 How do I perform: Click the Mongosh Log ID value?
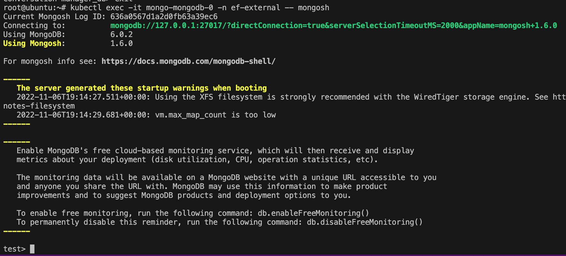(x=164, y=17)
